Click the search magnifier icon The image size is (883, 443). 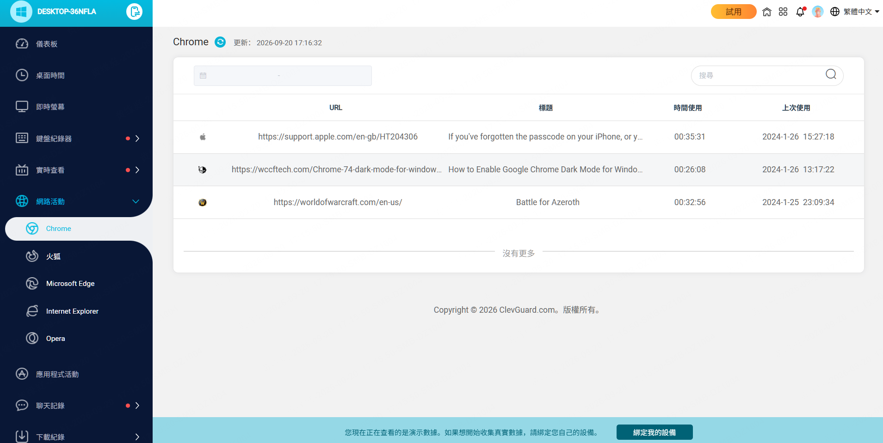pos(831,74)
